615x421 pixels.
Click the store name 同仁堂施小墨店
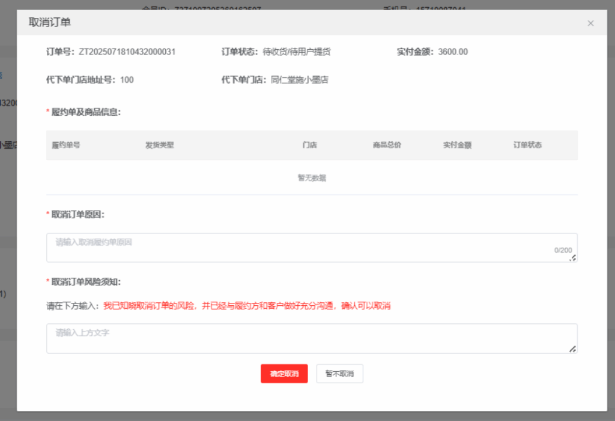(299, 80)
